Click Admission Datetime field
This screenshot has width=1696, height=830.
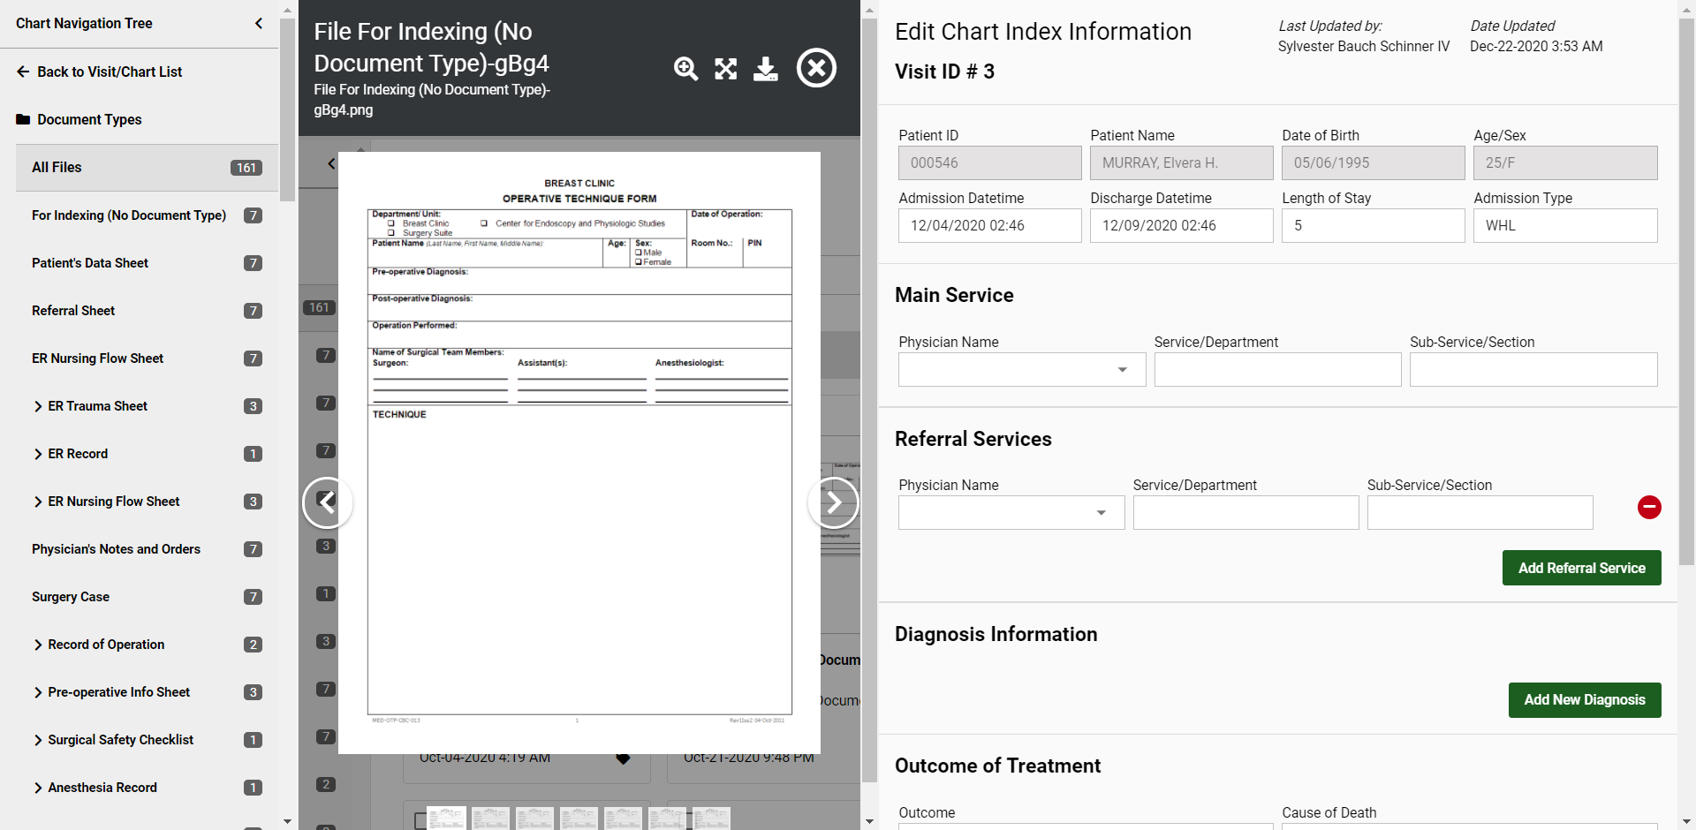point(989,226)
